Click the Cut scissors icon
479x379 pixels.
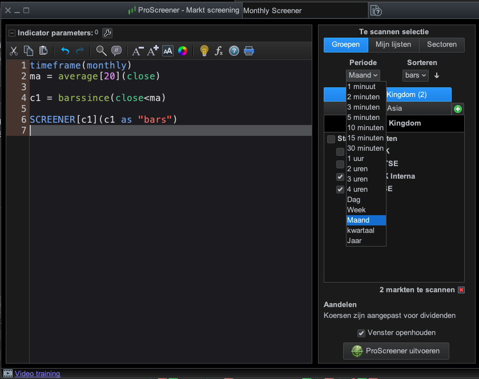(x=14, y=51)
